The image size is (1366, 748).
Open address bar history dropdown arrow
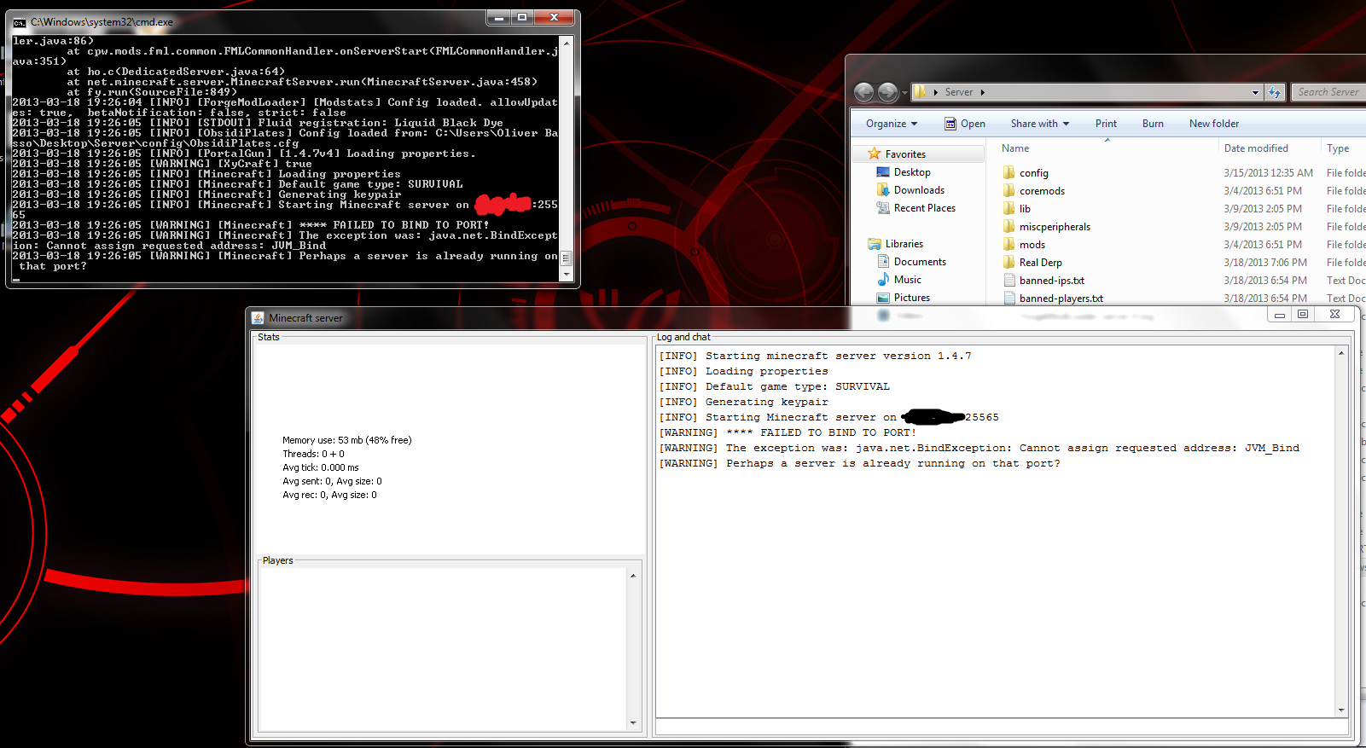1255,92
